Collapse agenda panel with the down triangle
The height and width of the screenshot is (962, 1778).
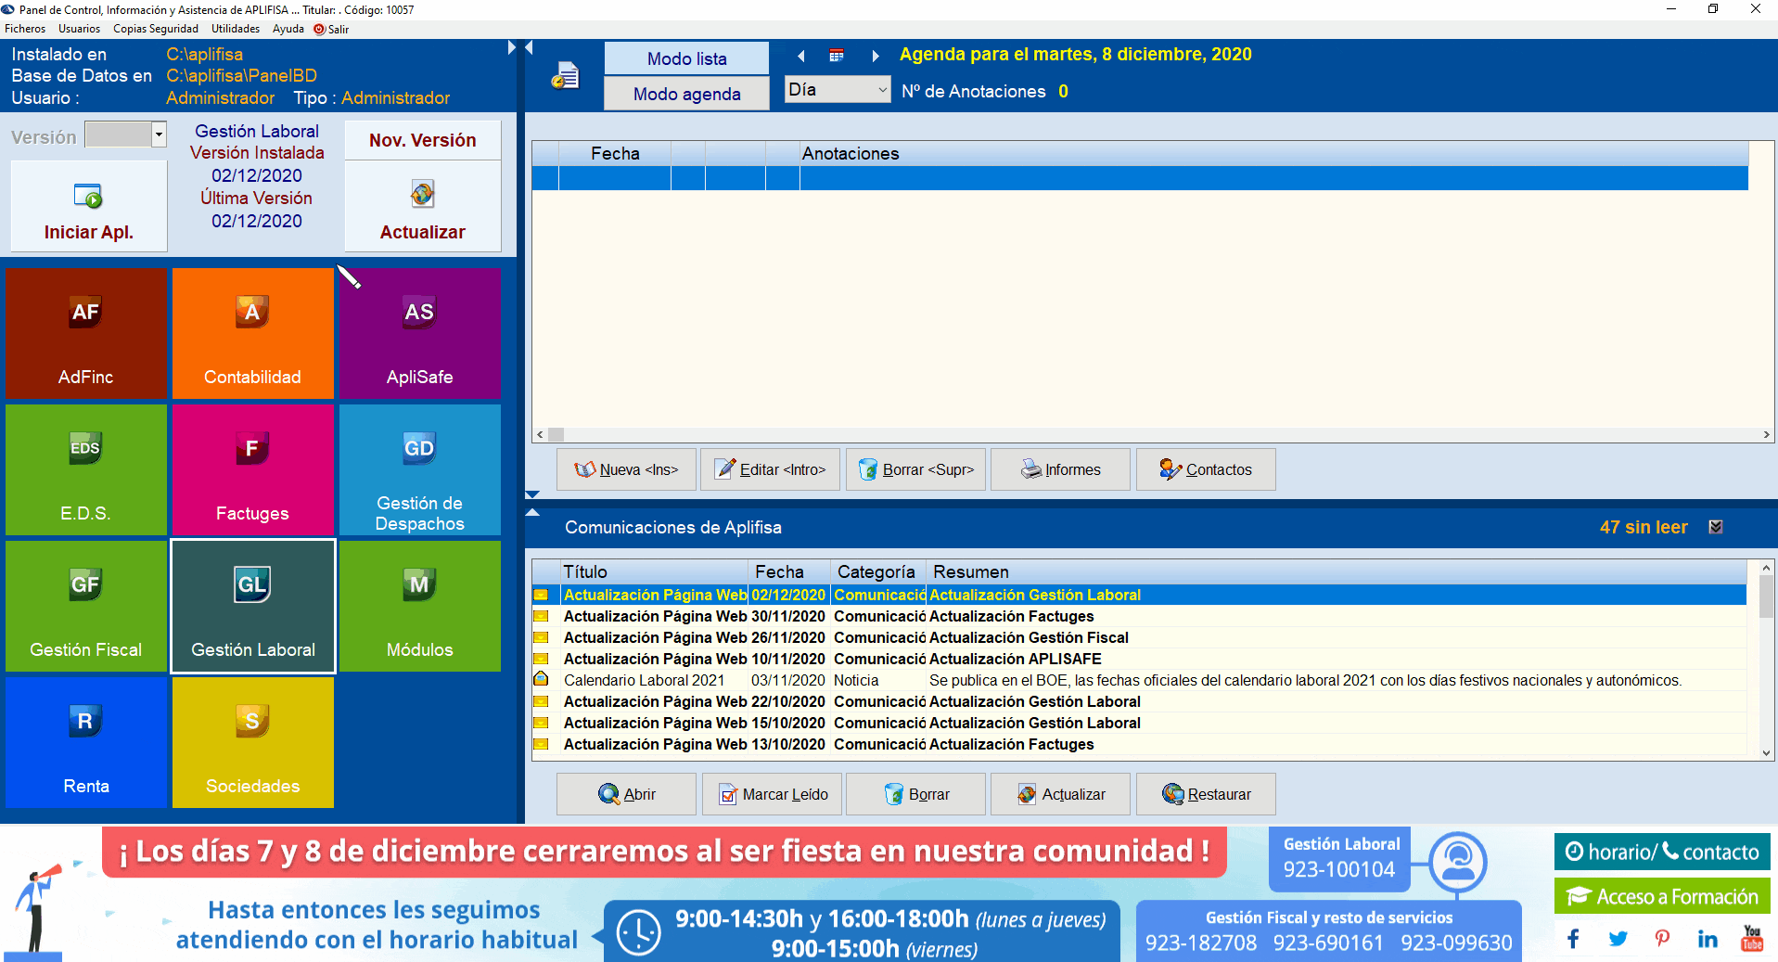[x=532, y=495]
